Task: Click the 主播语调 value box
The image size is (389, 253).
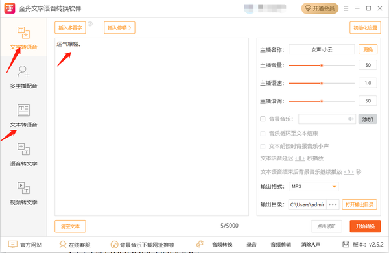Action: pyautogui.click(x=368, y=101)
